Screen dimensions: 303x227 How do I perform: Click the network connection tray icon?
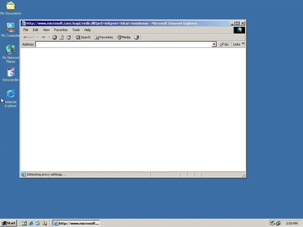pos(278,223)
